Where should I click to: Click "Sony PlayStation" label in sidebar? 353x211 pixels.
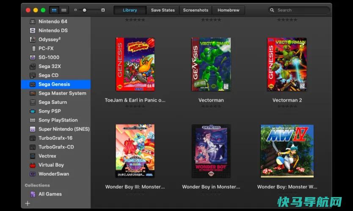tap(58, 120)
